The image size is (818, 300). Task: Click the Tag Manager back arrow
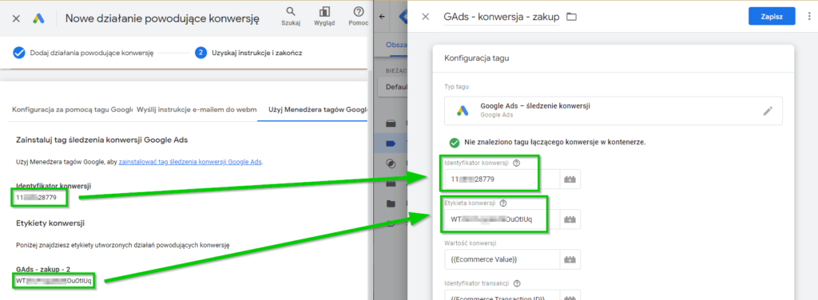(382, 17)
